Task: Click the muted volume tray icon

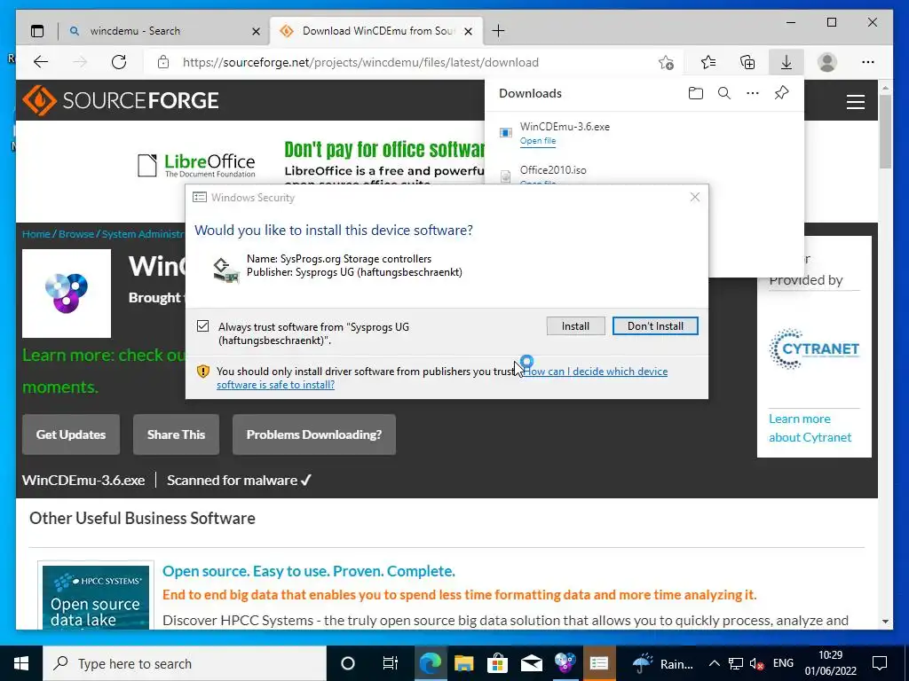Action: 756,663
